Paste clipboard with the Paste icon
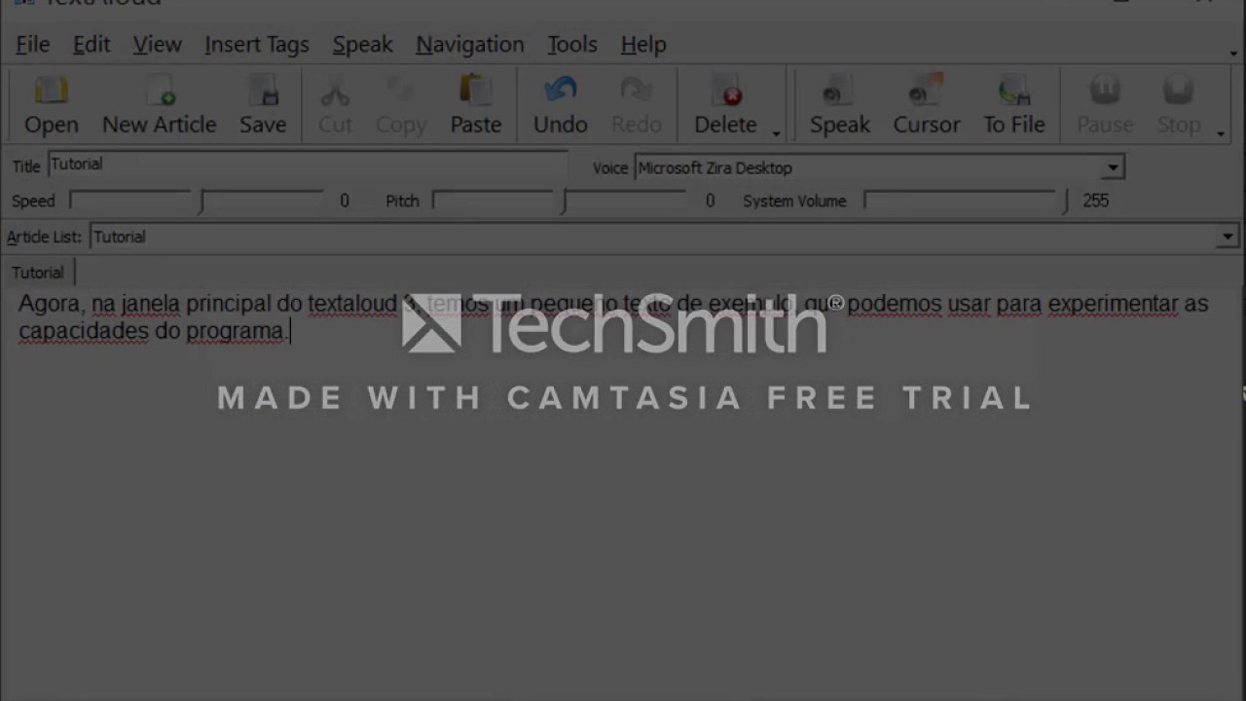Screen dimensions: 1246x701 pyautogui.click(x=475, y=105)
